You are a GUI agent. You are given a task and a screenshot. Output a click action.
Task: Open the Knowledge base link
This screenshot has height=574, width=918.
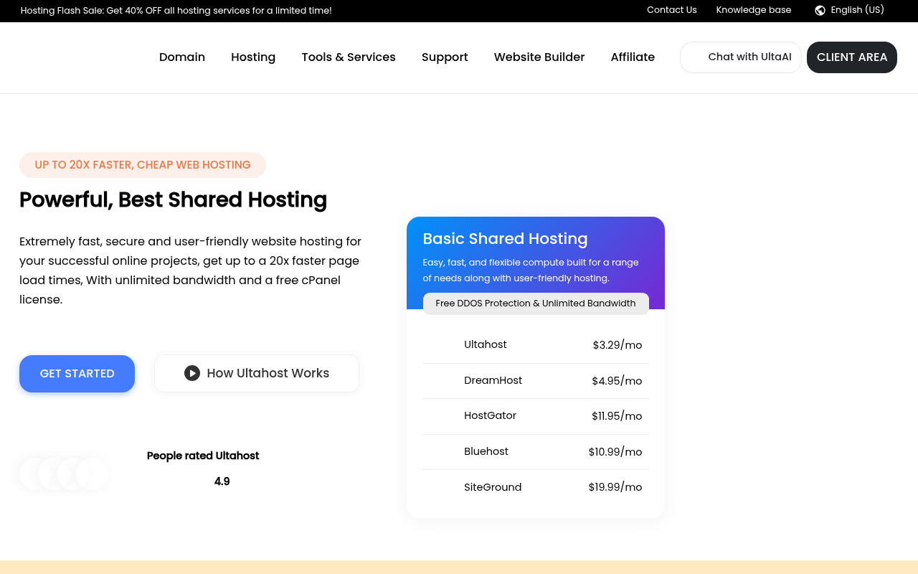tap(754, 10)
